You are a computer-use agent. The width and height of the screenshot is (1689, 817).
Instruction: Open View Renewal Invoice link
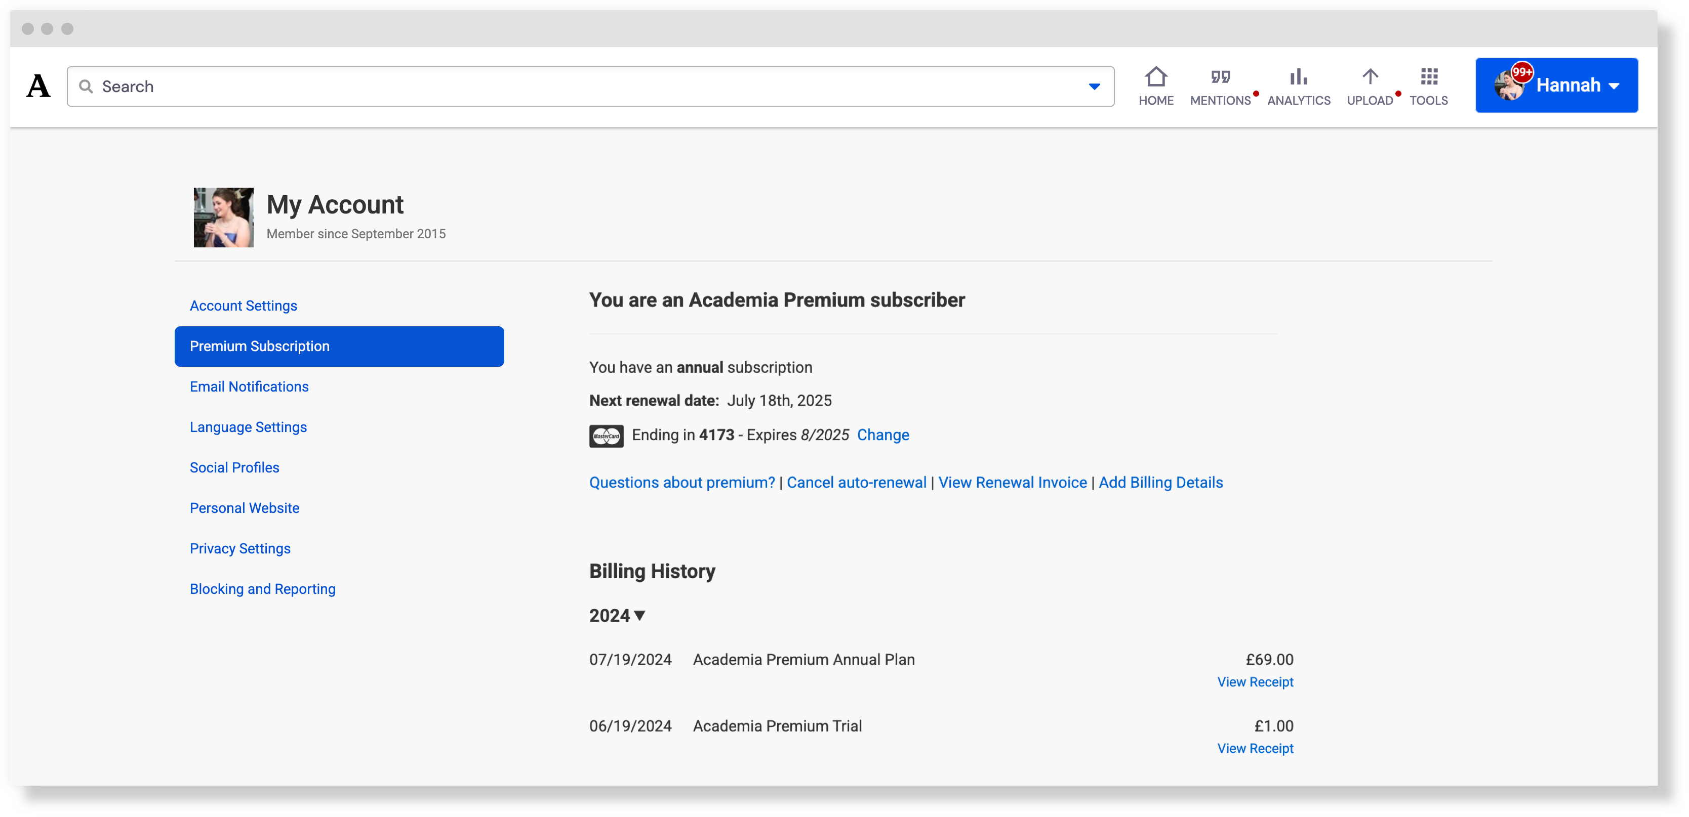(1013, 482)
